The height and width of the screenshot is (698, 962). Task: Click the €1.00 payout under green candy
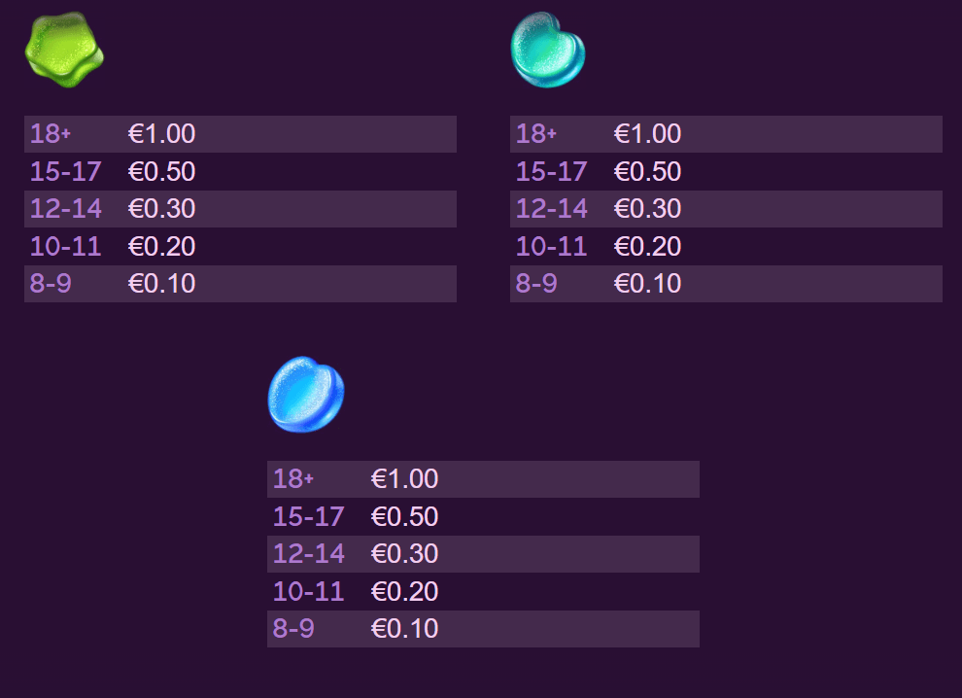click(x=162, y=134)
